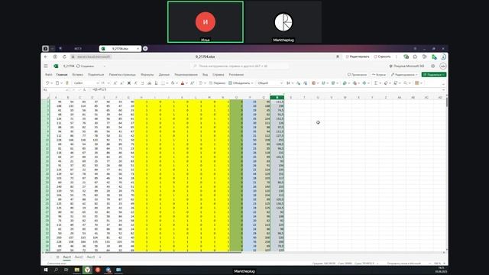Open the app launcher grid icon
The image size is (489, 275).
(46, 66)
